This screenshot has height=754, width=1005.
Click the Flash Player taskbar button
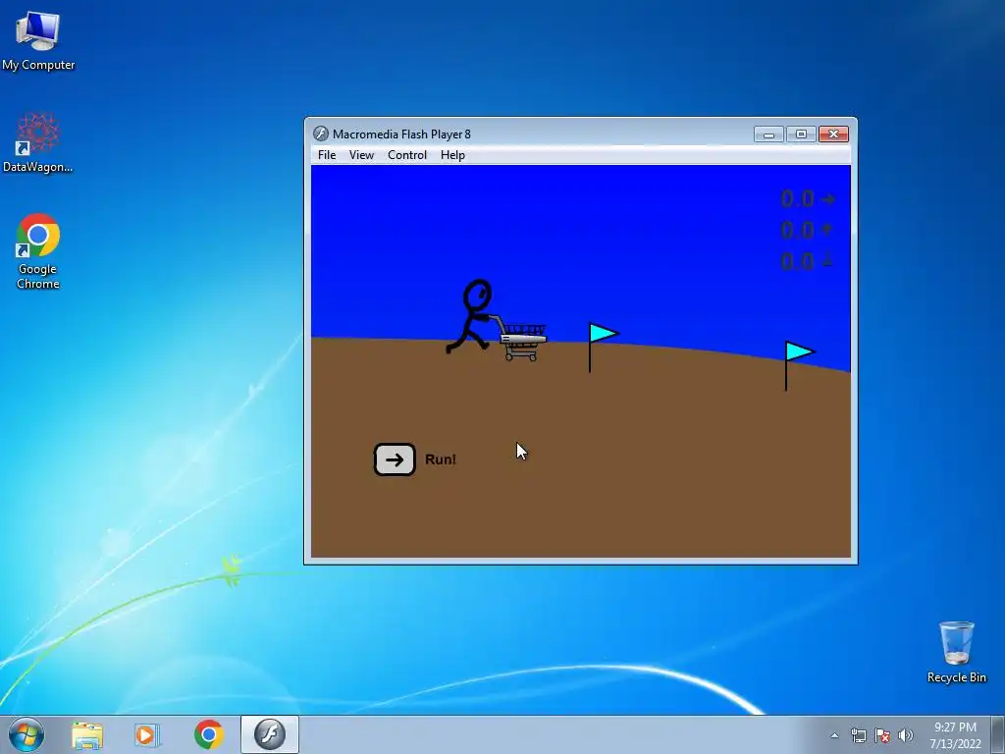pyautogui.click(x=270, y=734)
